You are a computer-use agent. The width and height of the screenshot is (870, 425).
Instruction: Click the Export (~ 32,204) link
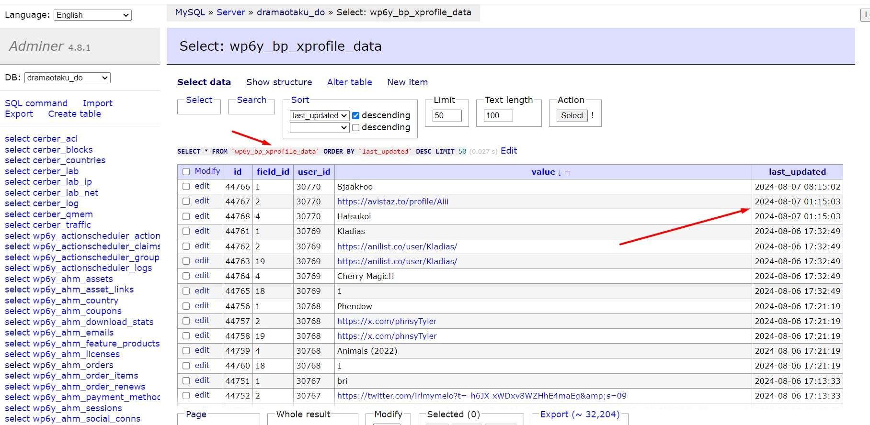click(580, 414)
